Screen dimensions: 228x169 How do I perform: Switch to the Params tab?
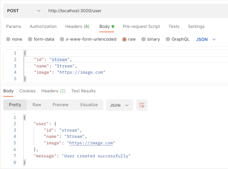pyautogui.click(x=14, y=27)
